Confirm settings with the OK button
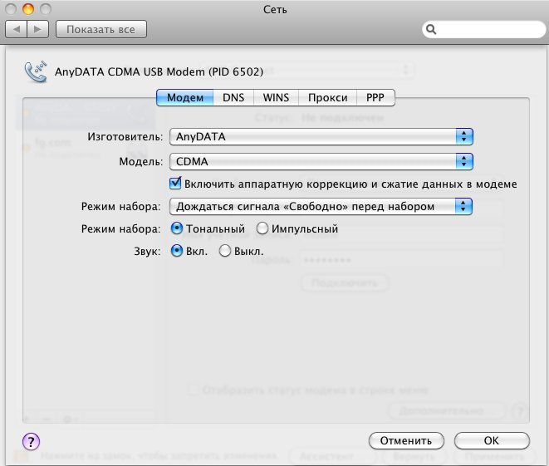Screen dimensions: 549x466 coord(492,440)
